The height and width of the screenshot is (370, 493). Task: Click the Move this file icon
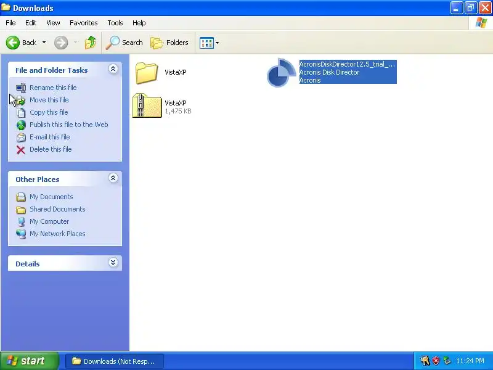click(x=21, y=100)
